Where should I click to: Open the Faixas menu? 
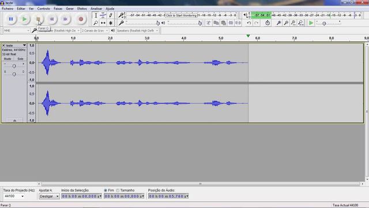pyautogui.click(x=58, y=9)
